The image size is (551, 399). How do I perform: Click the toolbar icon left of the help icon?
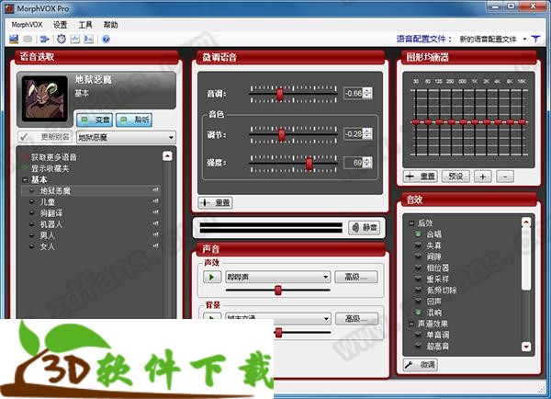point(88,39)
